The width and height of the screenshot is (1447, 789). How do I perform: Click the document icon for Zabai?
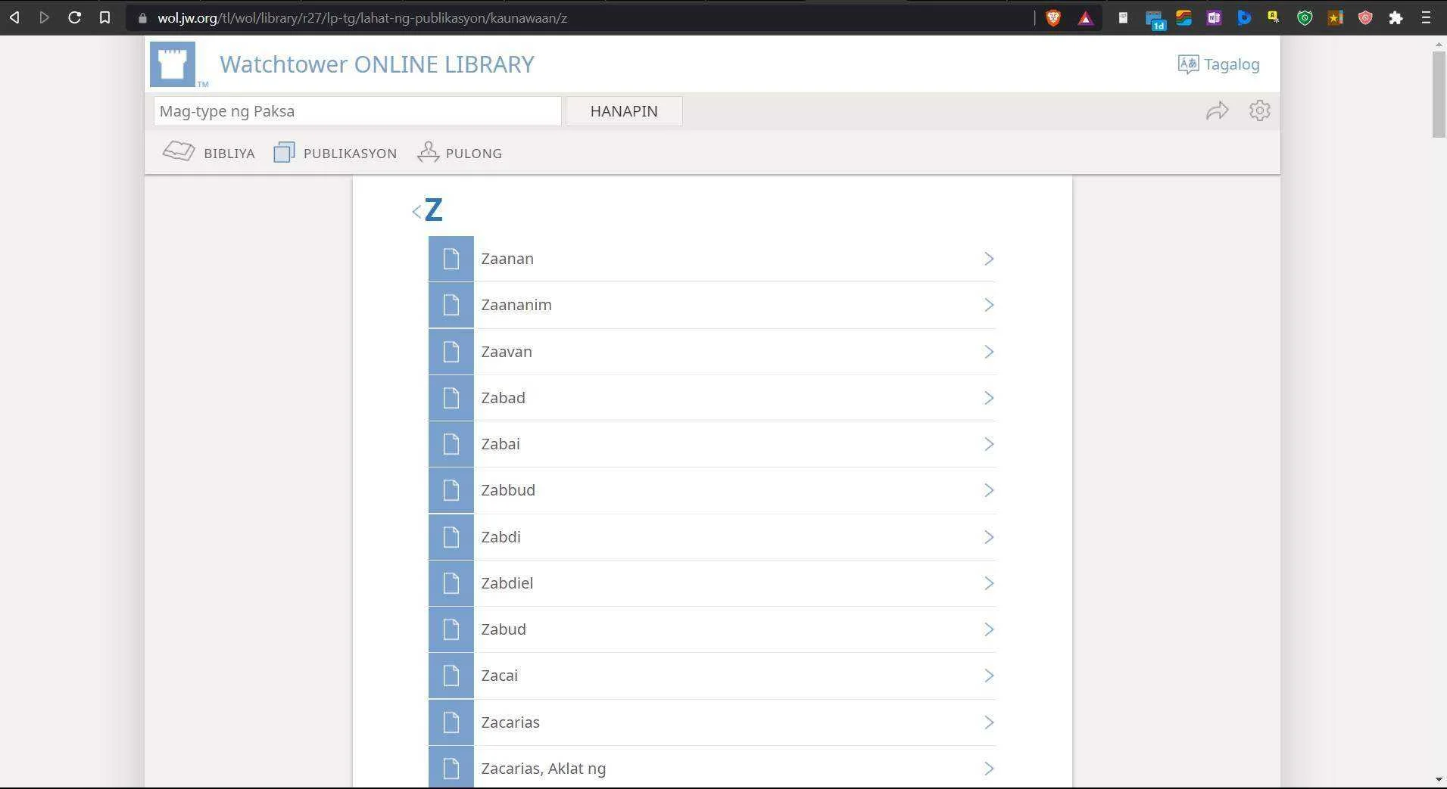[451, 444]
